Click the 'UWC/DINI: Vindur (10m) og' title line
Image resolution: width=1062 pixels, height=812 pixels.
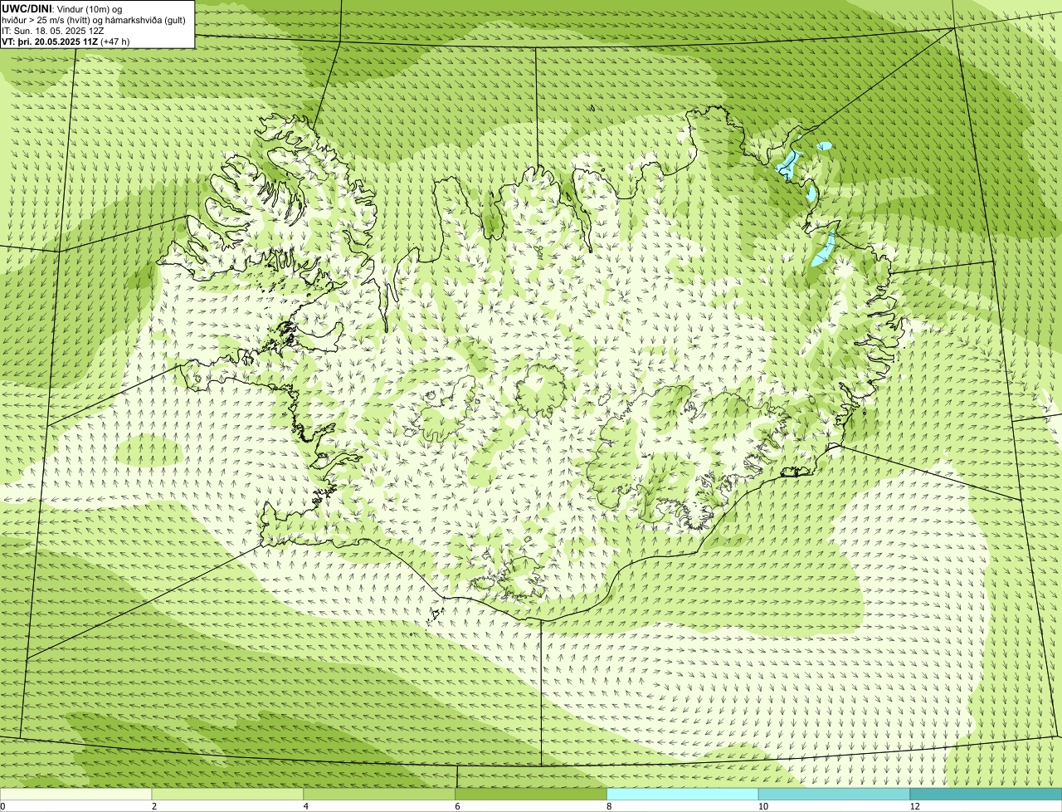62,8
